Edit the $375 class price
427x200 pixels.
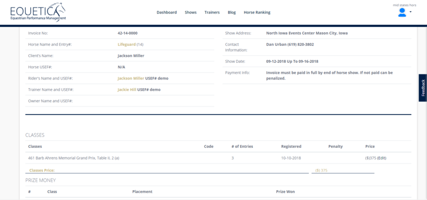click(x=382, y=158)
